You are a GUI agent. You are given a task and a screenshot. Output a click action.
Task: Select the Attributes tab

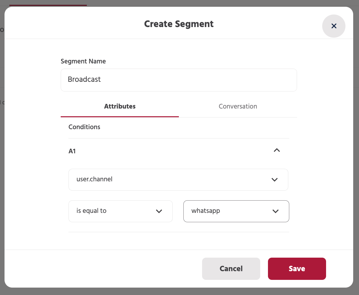(x=120, y=106)
